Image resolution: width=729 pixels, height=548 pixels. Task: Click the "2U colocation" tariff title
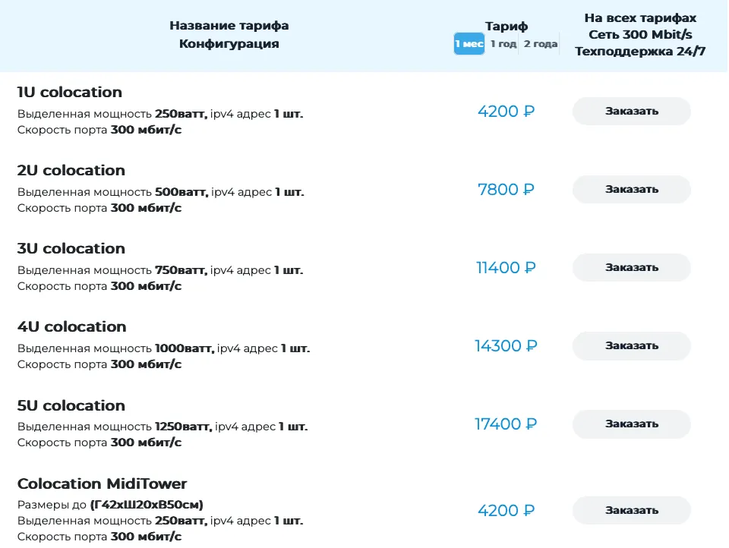point(71,171)
